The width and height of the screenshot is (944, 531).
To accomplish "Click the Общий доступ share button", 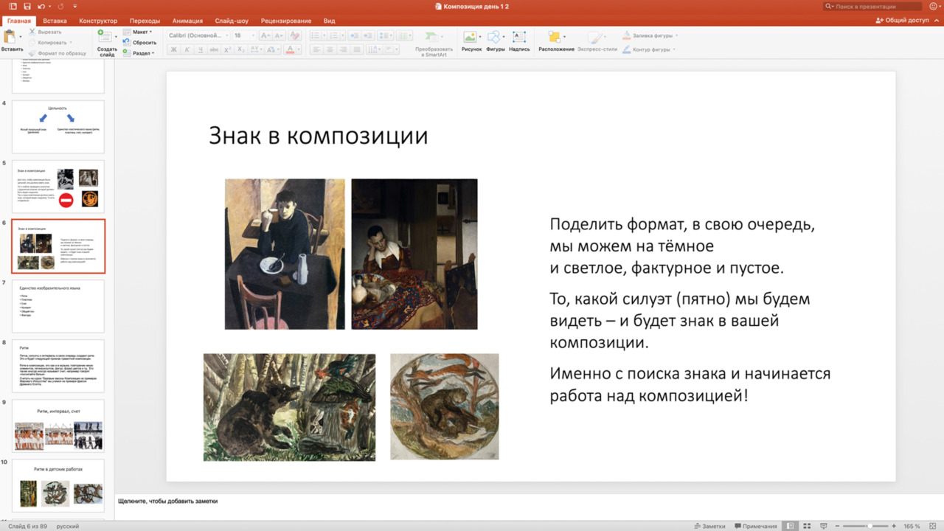I will tap(903, 21).
